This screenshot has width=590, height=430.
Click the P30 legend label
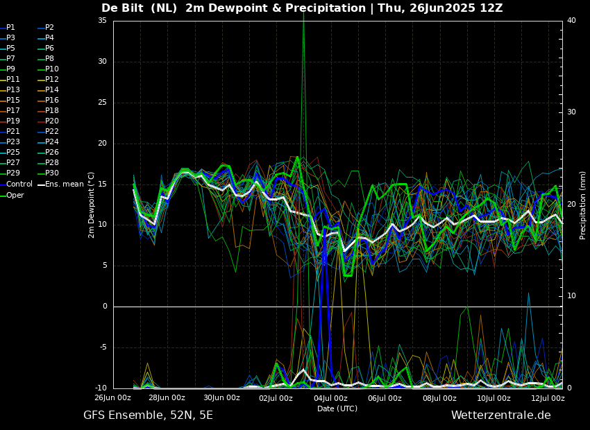pyautogui.click(x=52, y=173)
